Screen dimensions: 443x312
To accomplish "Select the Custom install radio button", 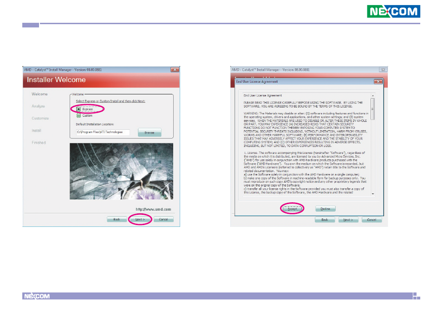I will (78, 115).
